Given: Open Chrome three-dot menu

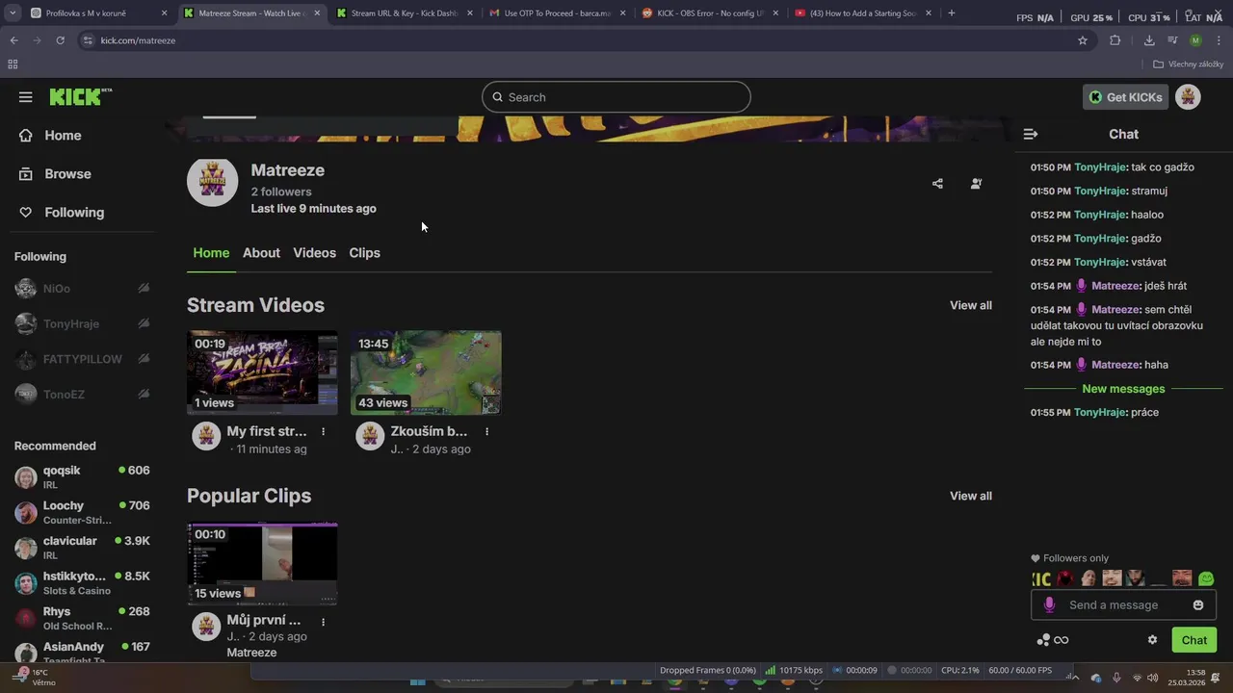Looking at the screenshot, I should pos(1219,40).
